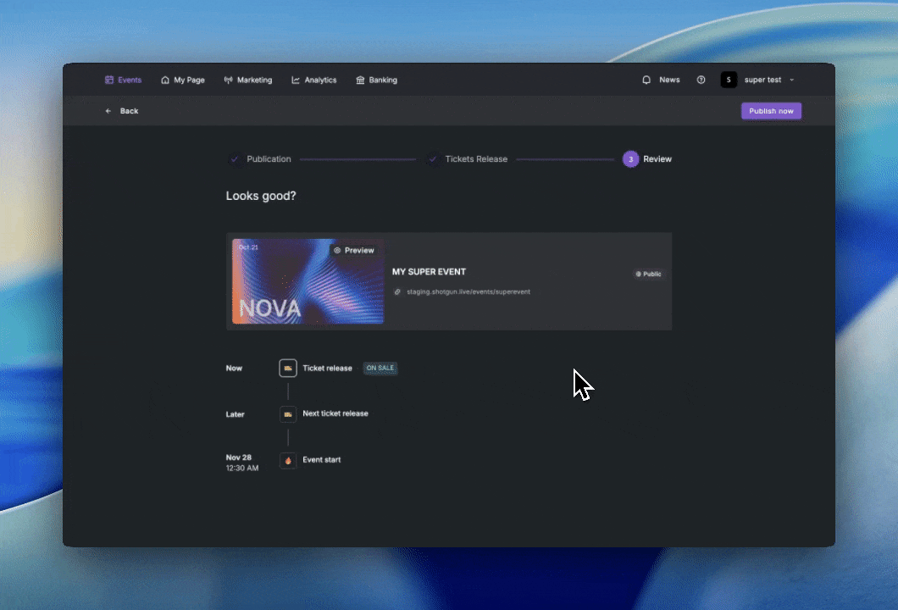Preview the event via the Preview button
898x610 pixels.
pos(354,250)
